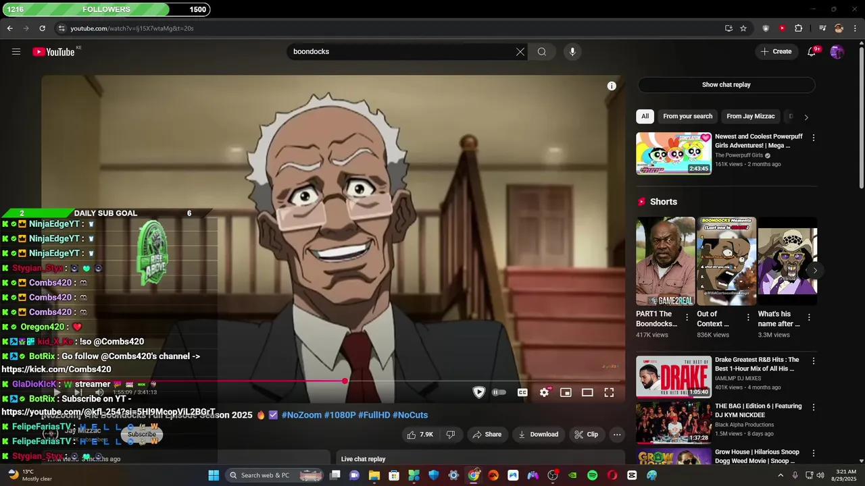Toggle autoplay switch in player
Image resolution: width=865 pixels, height=486 pixels.
(x=499, y=392)
